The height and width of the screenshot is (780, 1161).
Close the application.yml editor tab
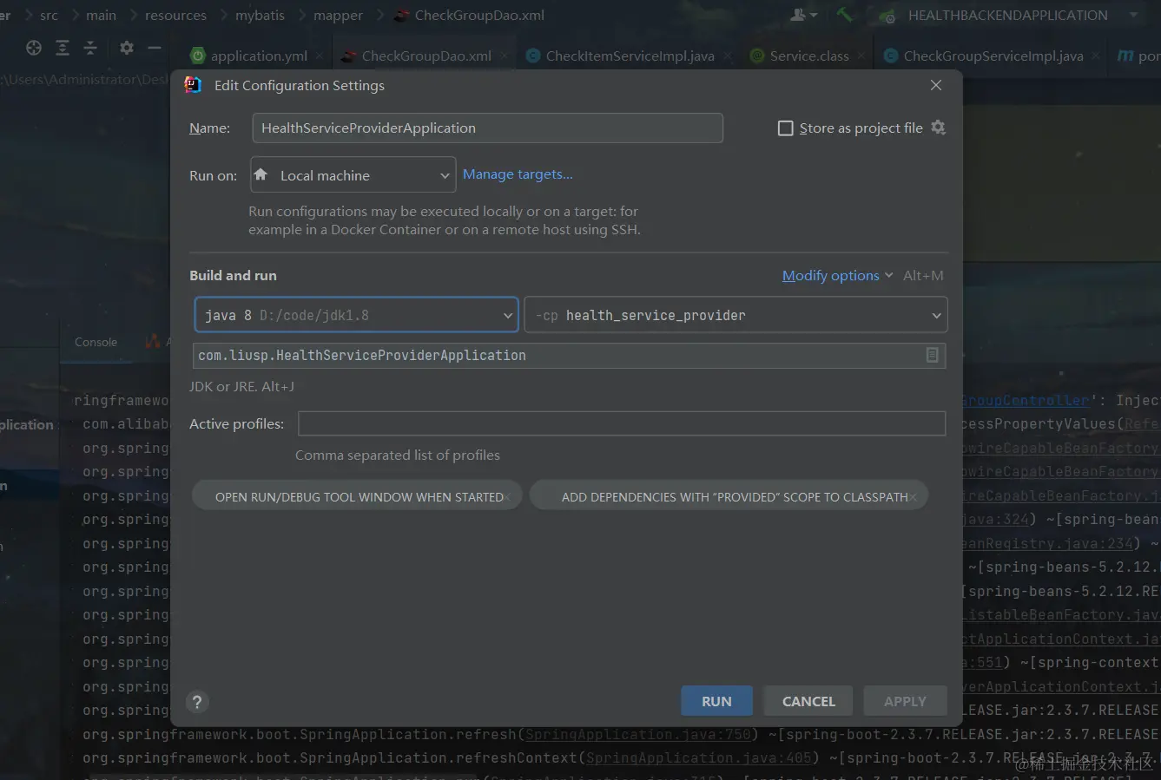[319, 56]
